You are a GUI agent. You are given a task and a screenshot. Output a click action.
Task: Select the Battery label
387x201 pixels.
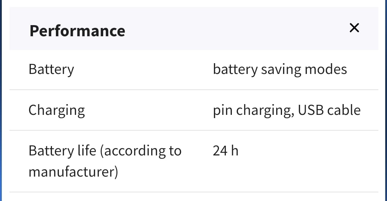click(x=51, y=69)
